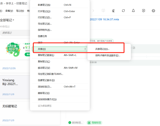Click the share/export arrow icon in toolbar
Viewport: 160px width, 126px height.
(x=143, y=11)
